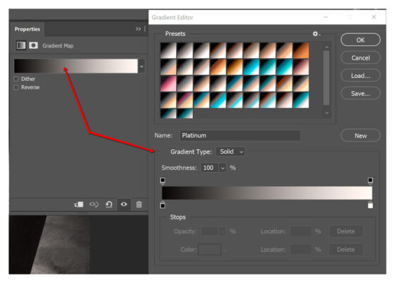
Task: Select the Properties panel tab
Action: [28, 29]
